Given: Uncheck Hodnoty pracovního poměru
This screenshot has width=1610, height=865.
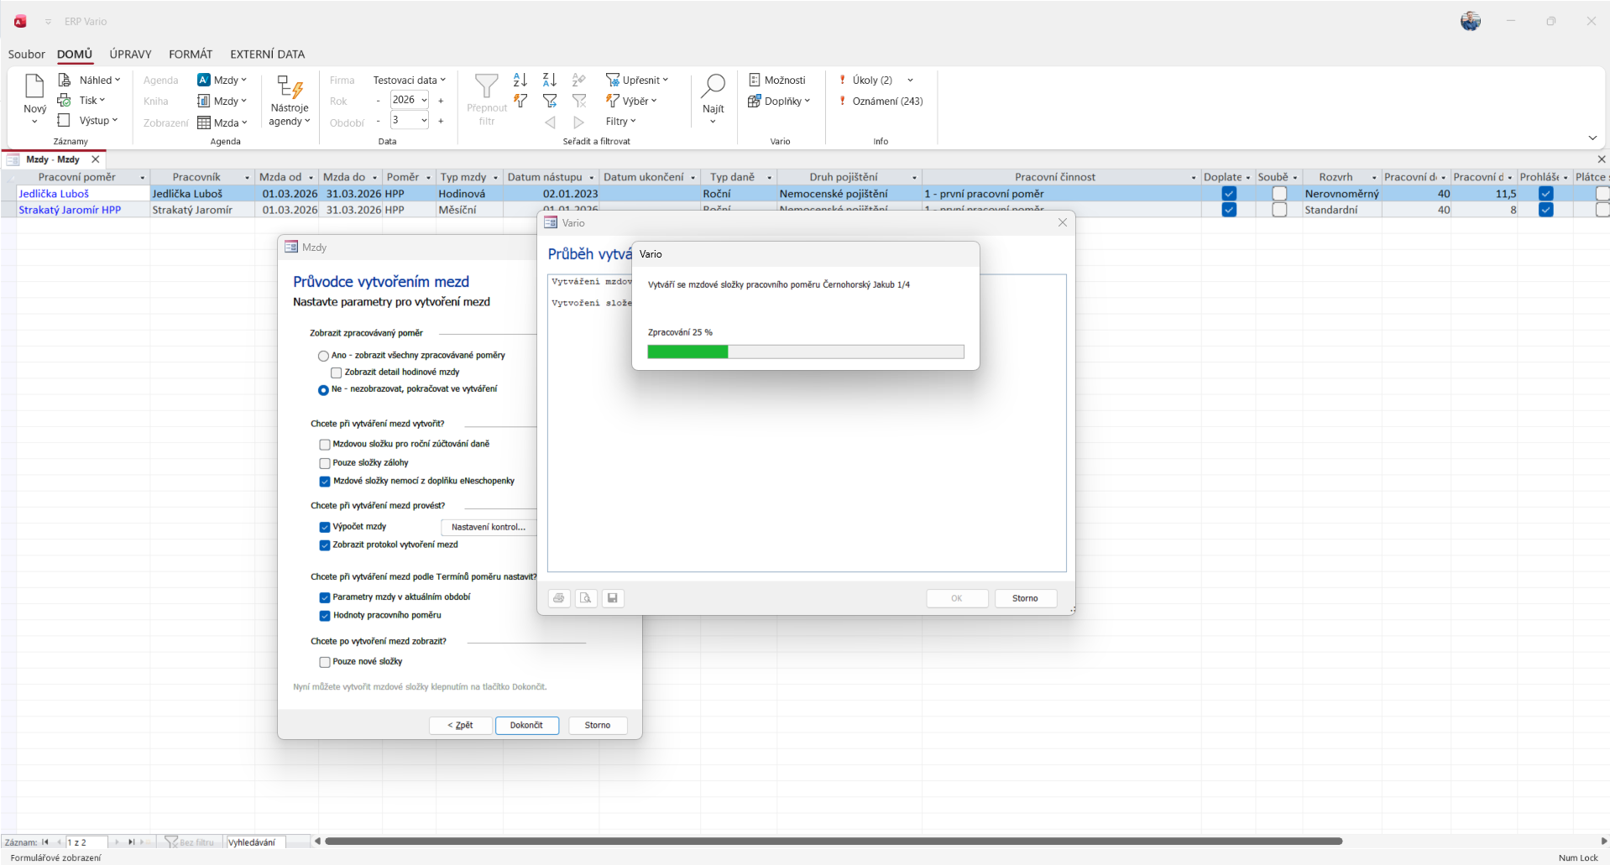Looking at the screenshot, I should coord(324,616).
